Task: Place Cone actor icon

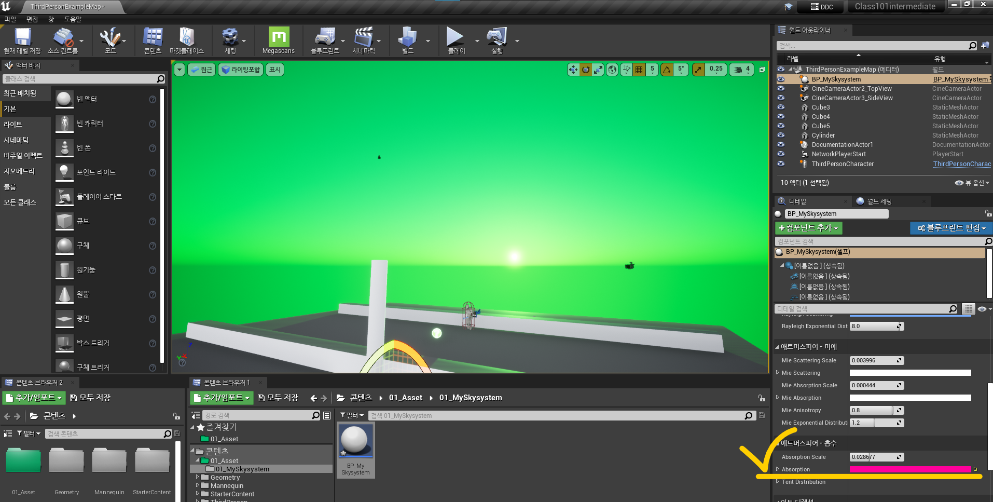Action: point(64,294)
